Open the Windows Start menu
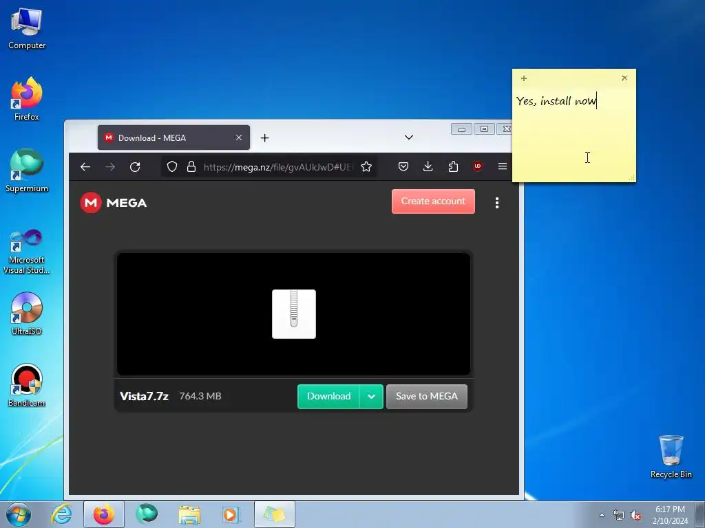The height and width of the screenshot is (528, 705). (19, 514)
